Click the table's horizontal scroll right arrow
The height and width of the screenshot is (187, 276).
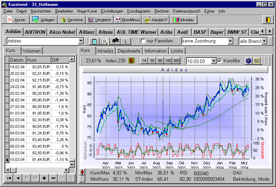pos(66,170)
